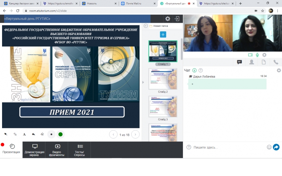This screenshot has width=282, height=176.
Task: Switch to Канцлер Австрии browser tab
Action: pyautogui.click(x=22, y=3)
